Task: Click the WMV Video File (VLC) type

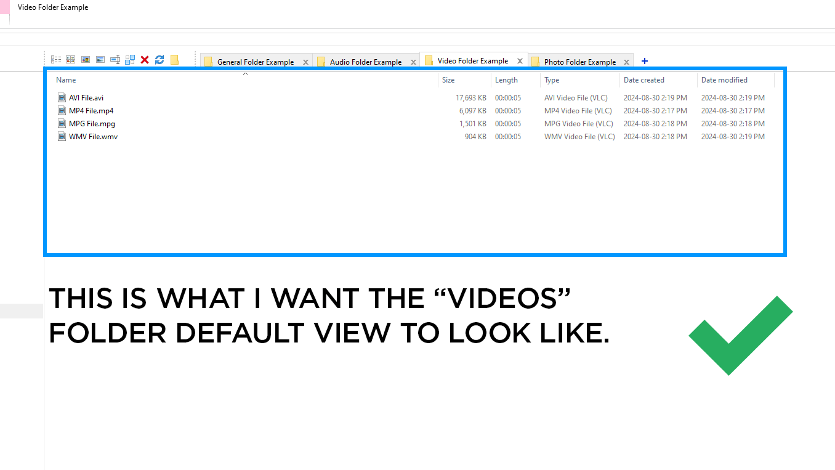Action: 579,136
